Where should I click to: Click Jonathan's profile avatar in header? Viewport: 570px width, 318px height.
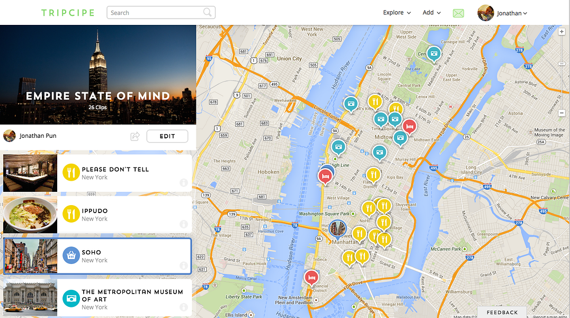pos(485,13)
